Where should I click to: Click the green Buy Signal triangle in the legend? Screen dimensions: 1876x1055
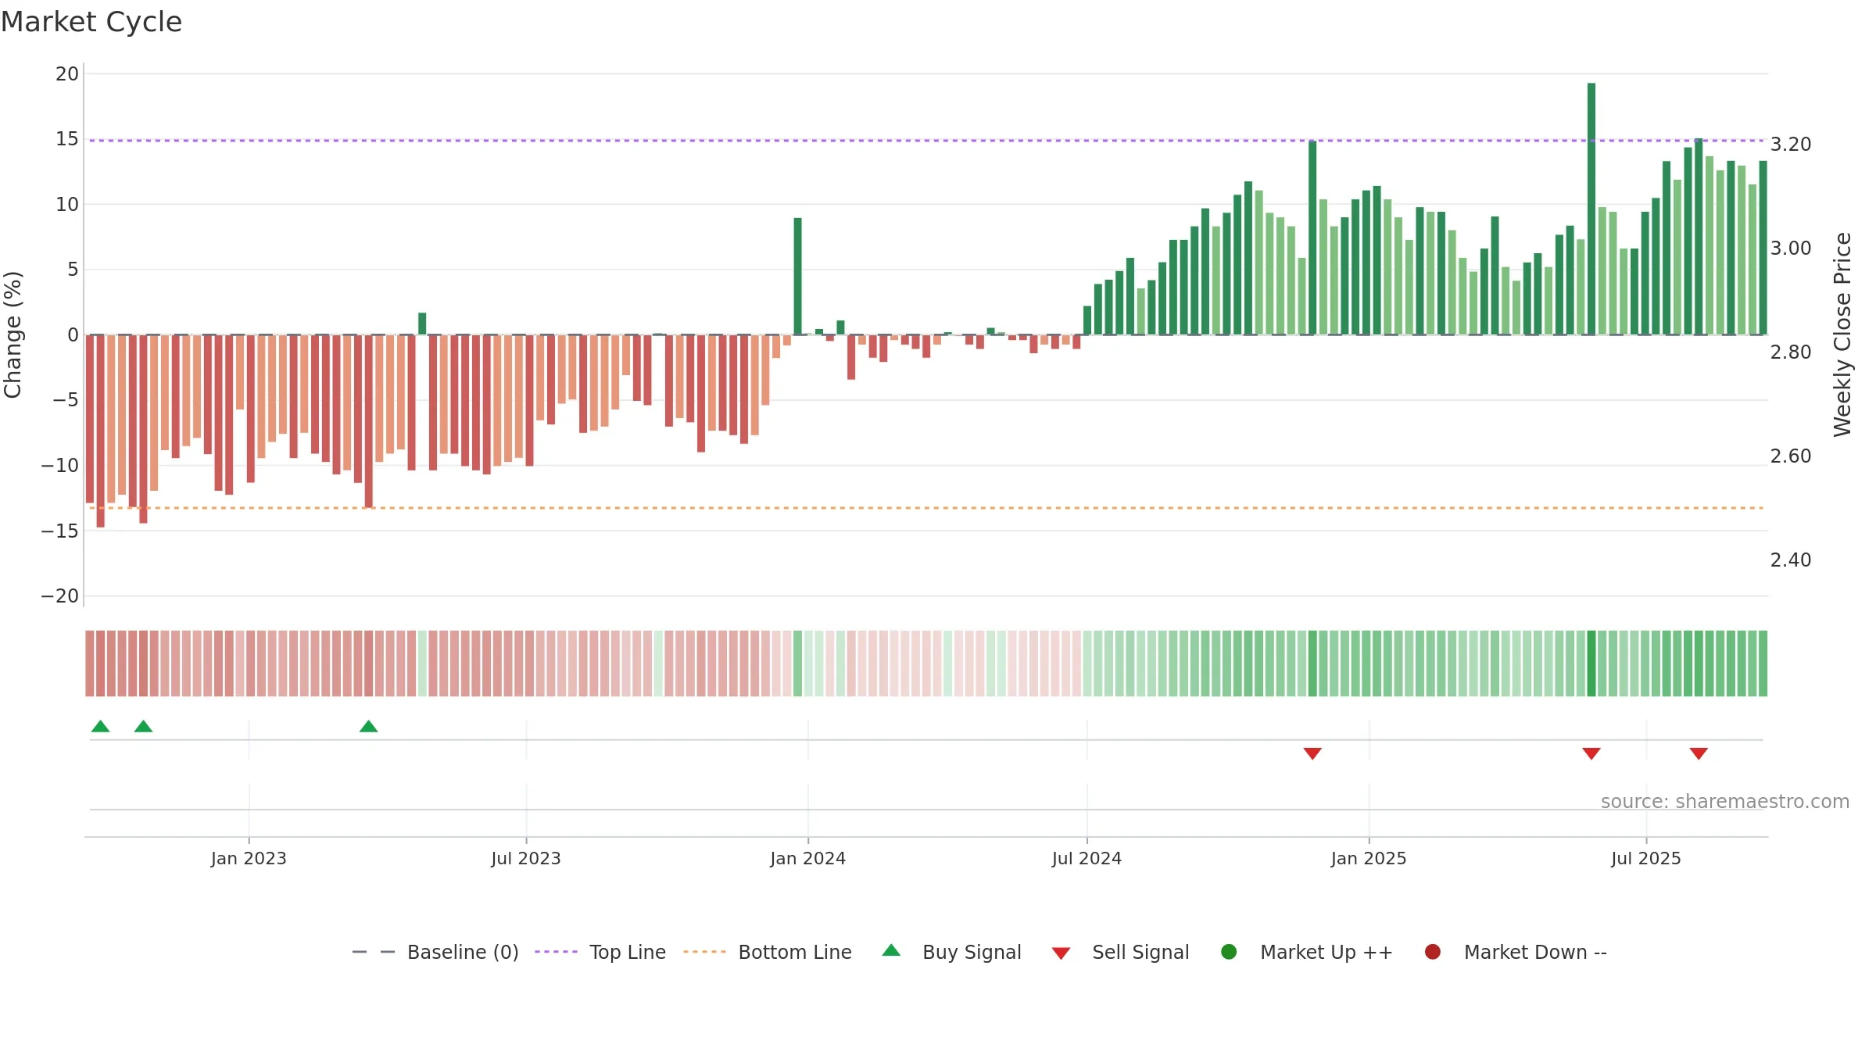point(891,951)
